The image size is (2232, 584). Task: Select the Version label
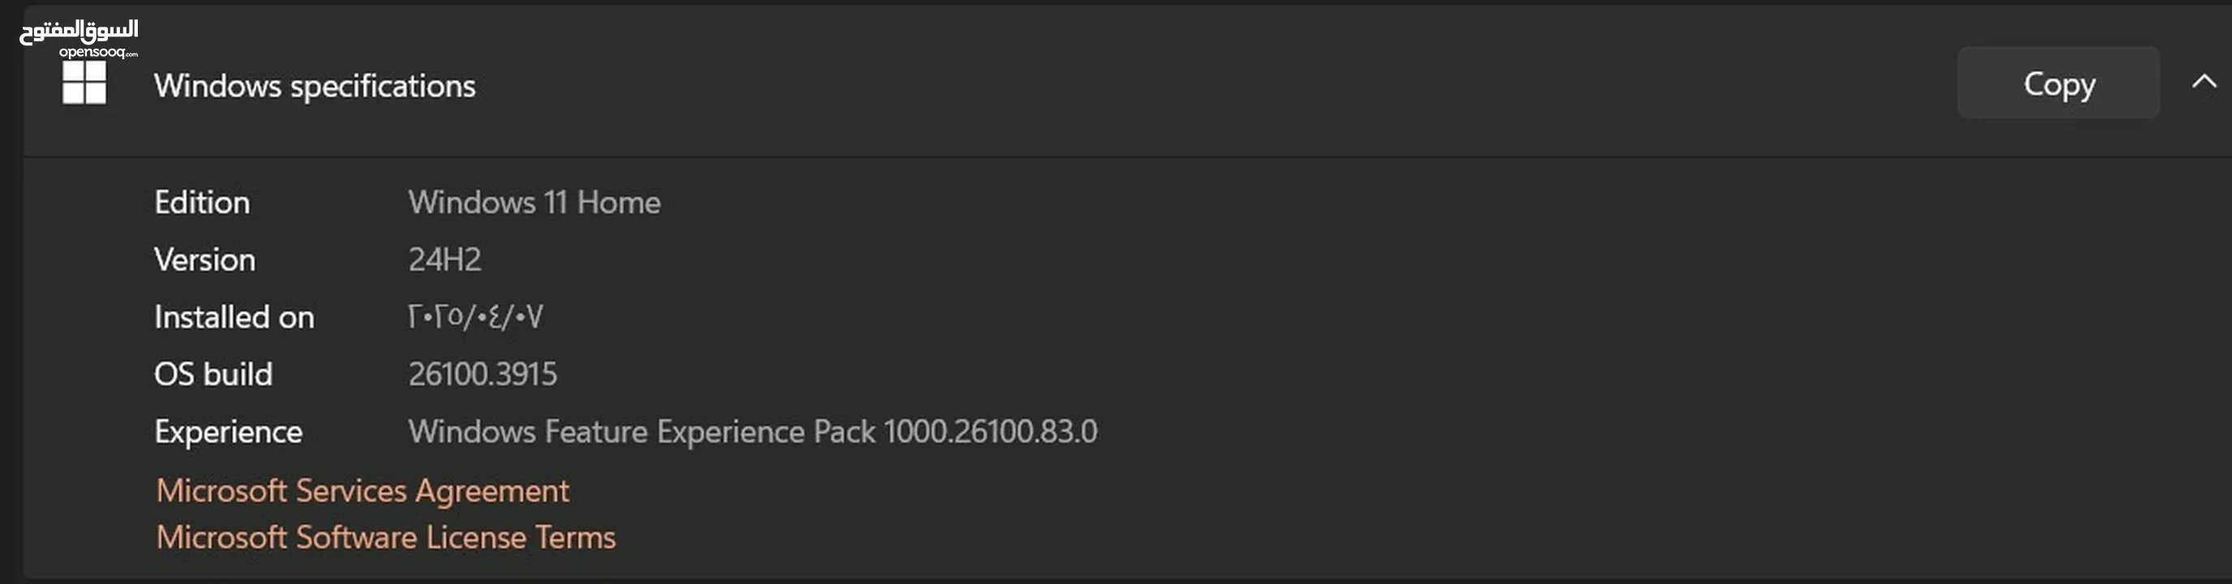(x=204, y=259)
